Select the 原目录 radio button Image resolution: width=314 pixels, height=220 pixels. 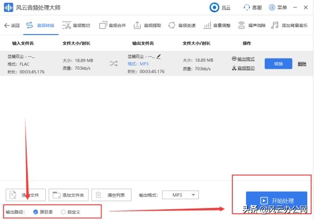36,212
